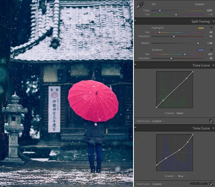The height and width of the screenshot is (187, 215).
Task: Toggle the Green Tone Curve panel switch
Action: [x=135, y=65]
